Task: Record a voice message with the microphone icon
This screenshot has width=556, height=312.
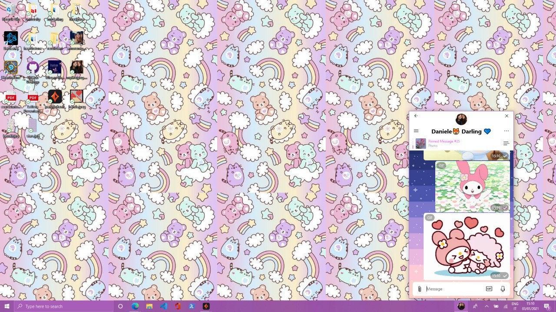Action: click(503, 289)
